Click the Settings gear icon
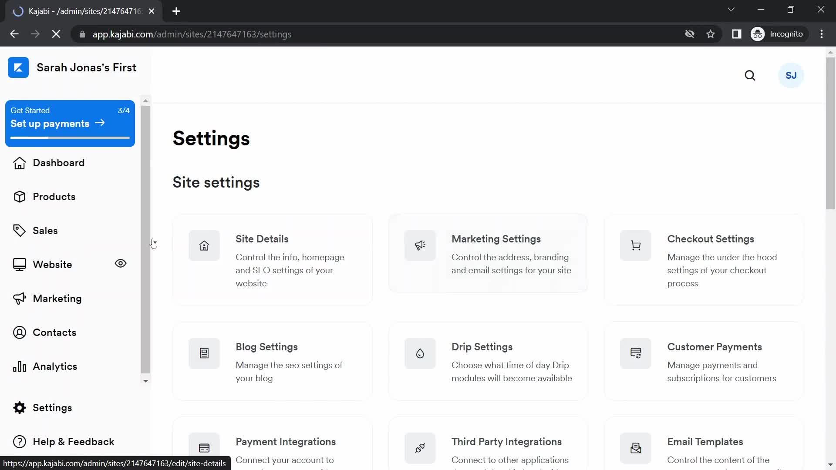Viewport: 836px width, 470px height. (x=19, y=408)
